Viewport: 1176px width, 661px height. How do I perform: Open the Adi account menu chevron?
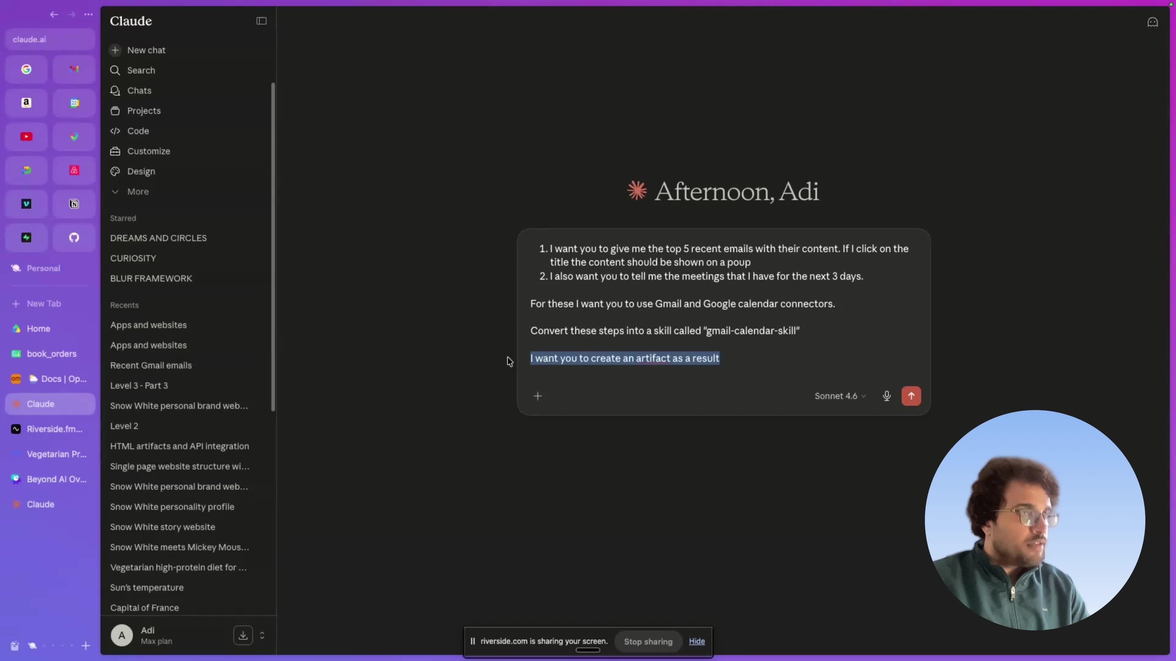(262, 635)
